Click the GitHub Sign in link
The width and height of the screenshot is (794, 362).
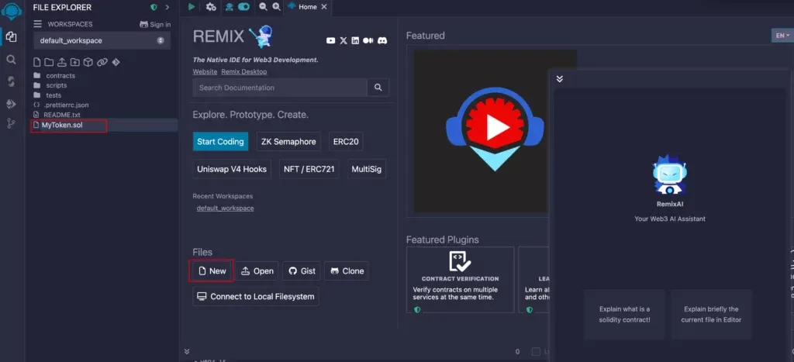pos(155,24)
